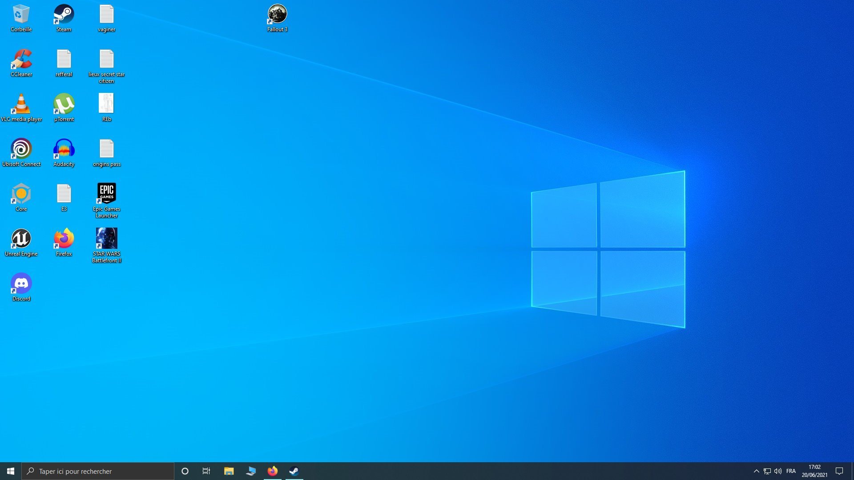Select the vaginer text file
The width and height of the screenshot is (854, 480).
point(106,18)
